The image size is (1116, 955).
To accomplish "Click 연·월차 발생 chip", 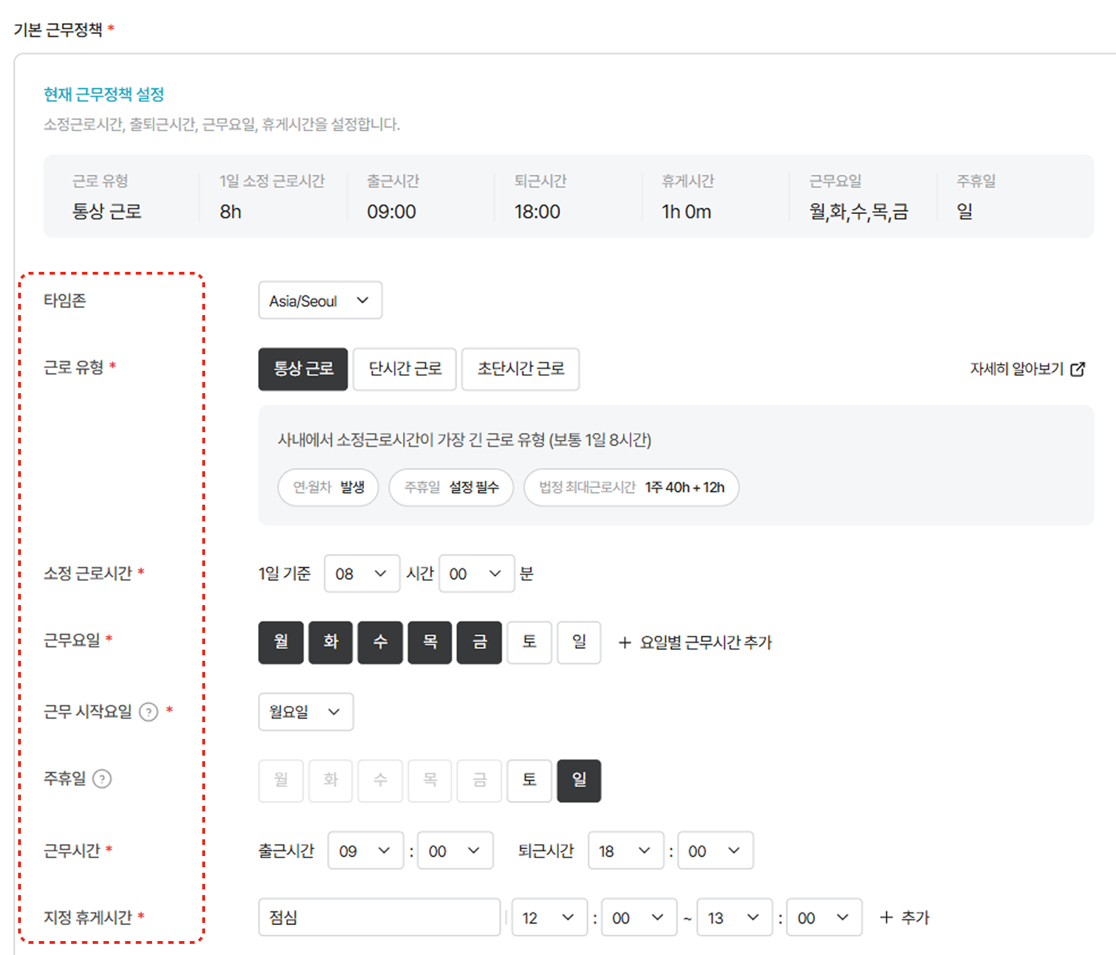I will coord(328,487).
